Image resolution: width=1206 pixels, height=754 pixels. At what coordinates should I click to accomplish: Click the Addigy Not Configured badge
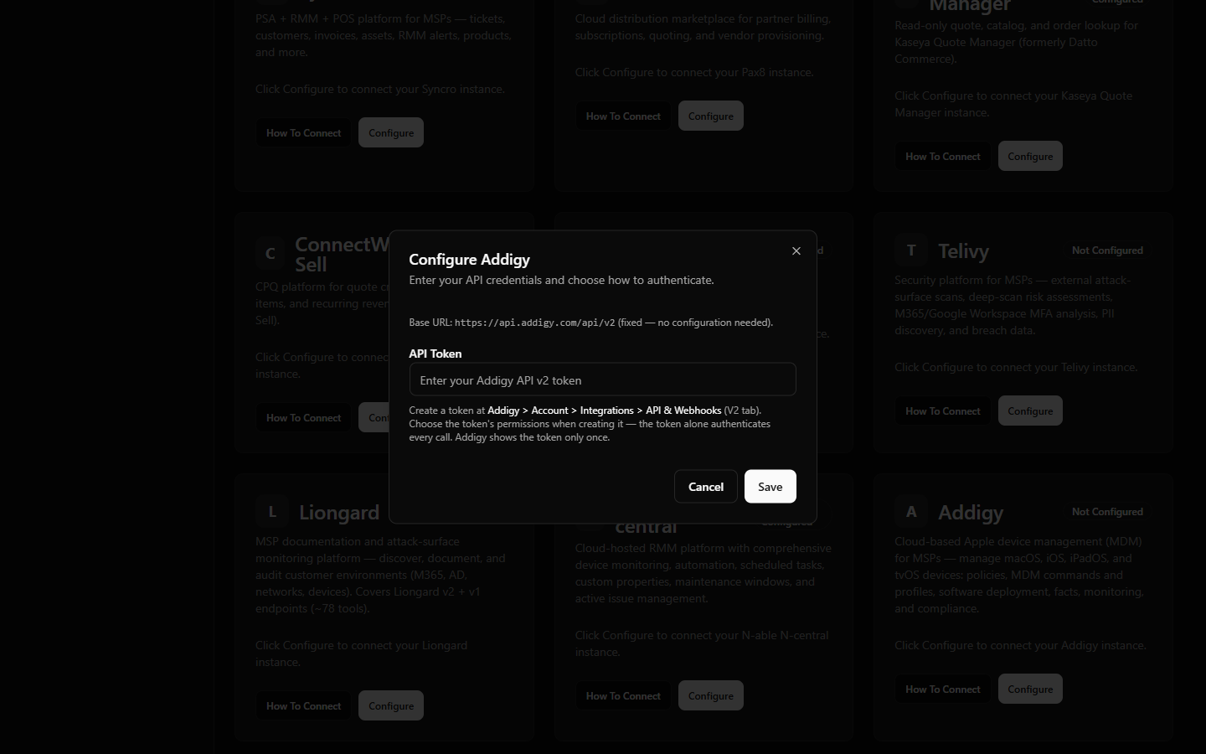(x=1107, y=512)
